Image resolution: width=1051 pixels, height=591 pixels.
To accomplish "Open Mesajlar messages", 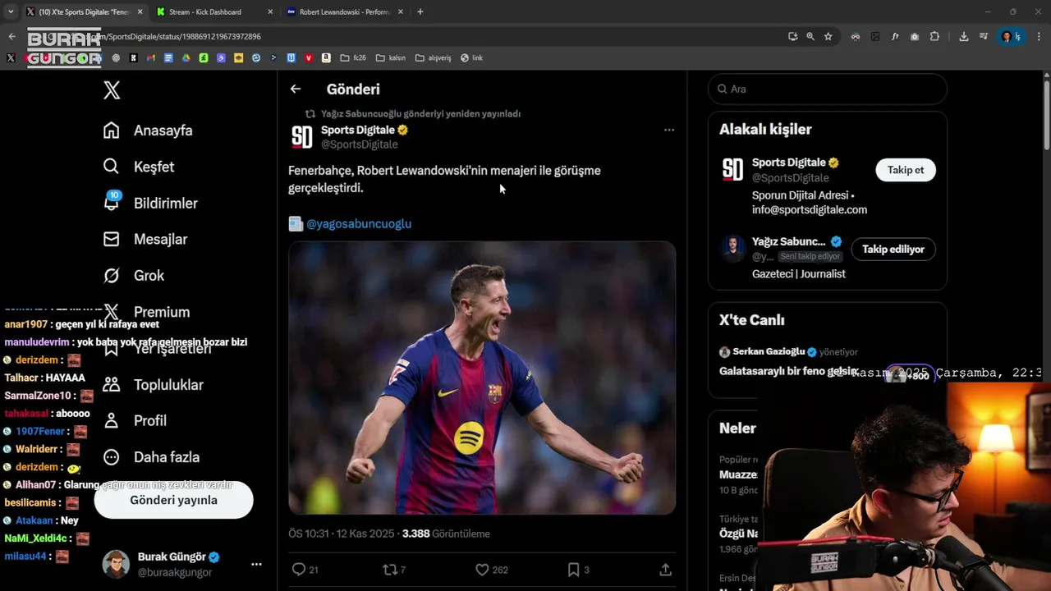I will click(x=145, y=239).
